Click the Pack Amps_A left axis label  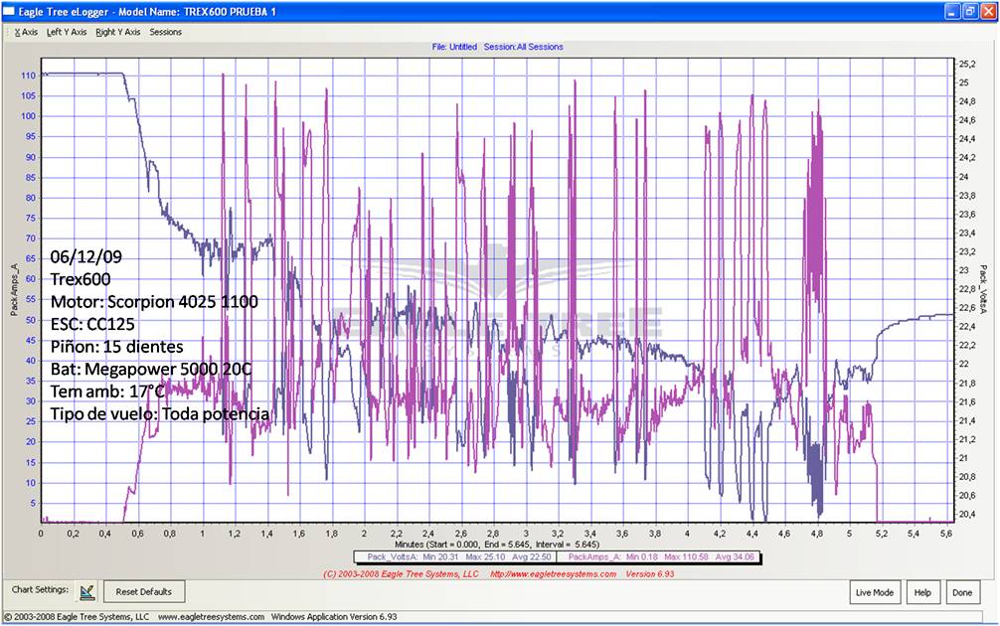(13, 289)
